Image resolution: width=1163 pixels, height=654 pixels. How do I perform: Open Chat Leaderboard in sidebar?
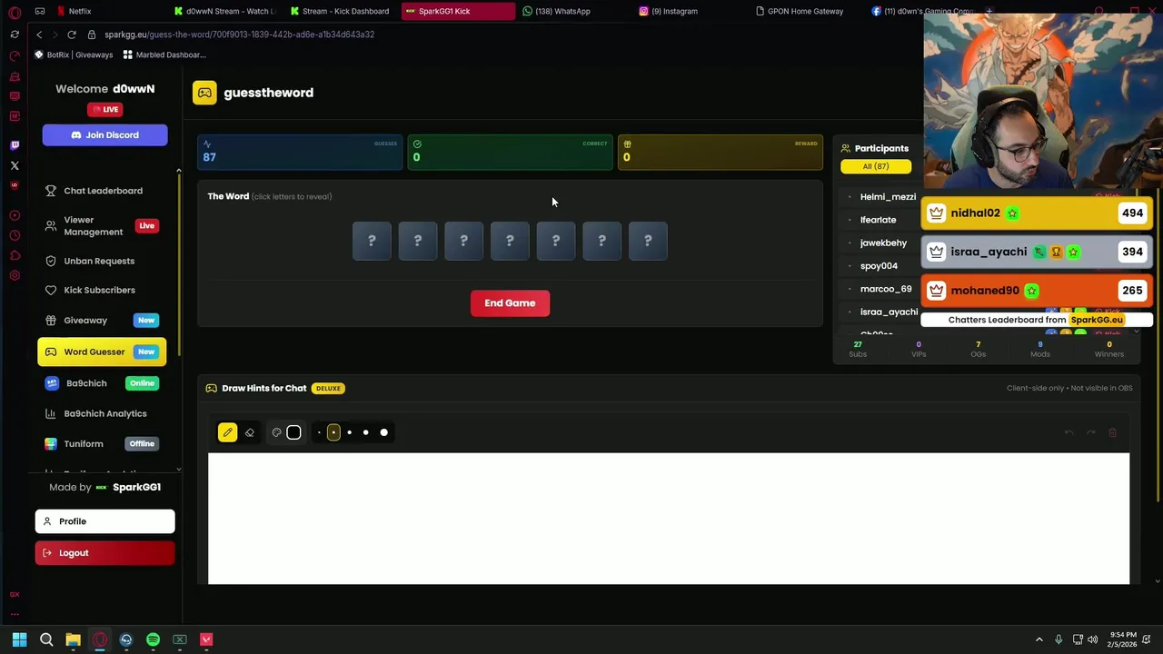[103, 191]
